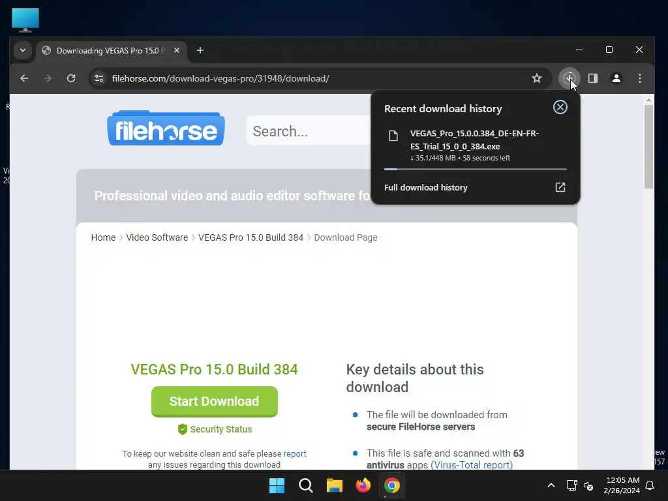668x501 pixels.
Task: Click the report link below Security Status
Action: (x=295, y=454)
